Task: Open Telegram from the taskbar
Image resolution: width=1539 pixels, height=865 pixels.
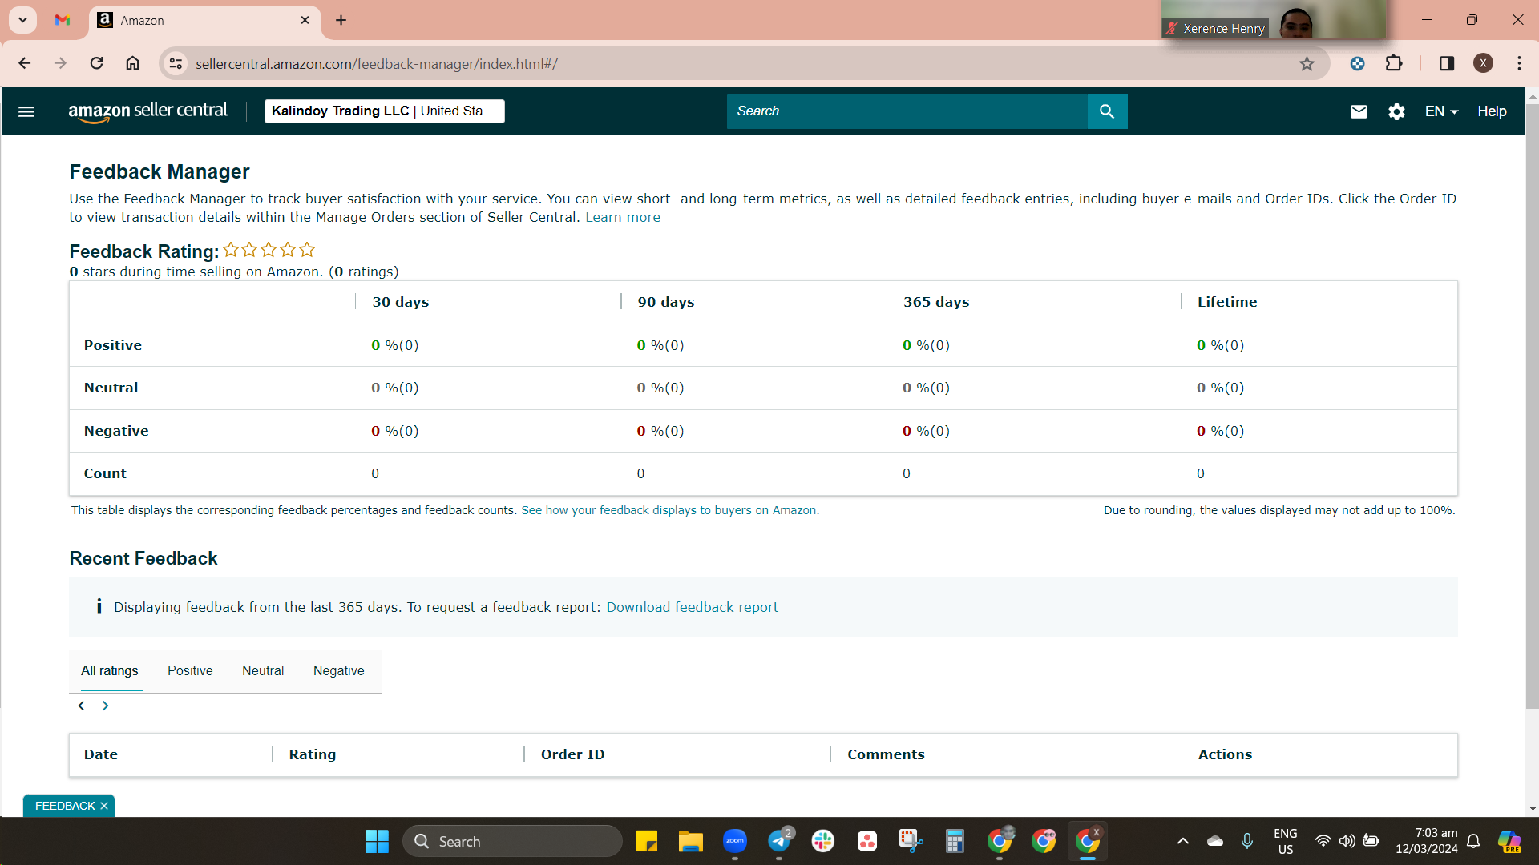Action: pyautogui.click(x=778, y=841)
